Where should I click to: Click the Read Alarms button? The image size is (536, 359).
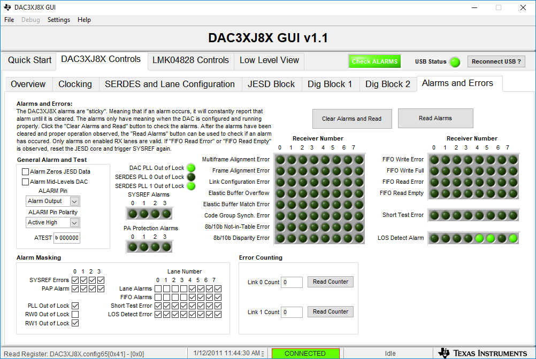tap(435, 119)
